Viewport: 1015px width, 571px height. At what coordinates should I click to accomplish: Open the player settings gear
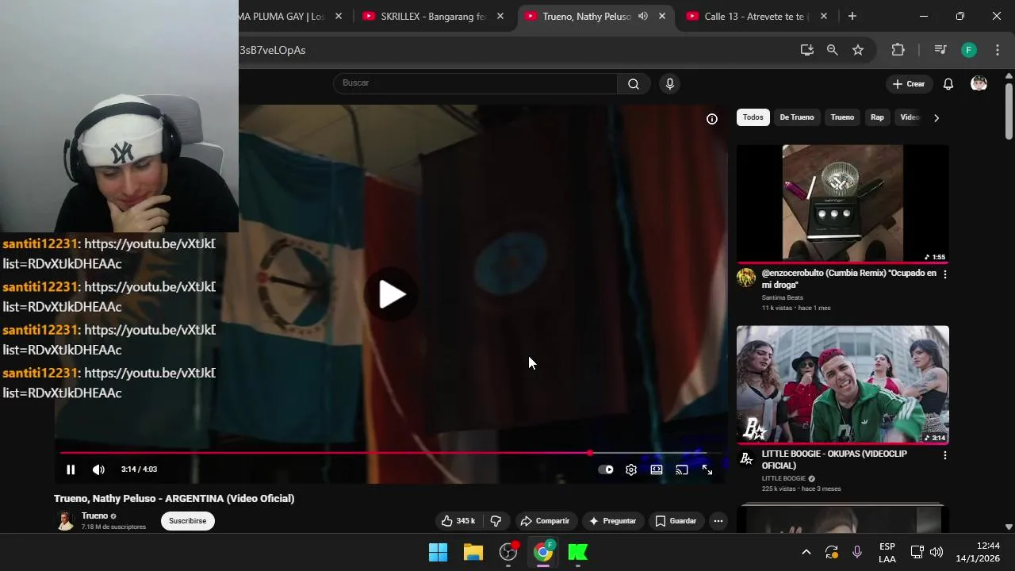[631, 469]
